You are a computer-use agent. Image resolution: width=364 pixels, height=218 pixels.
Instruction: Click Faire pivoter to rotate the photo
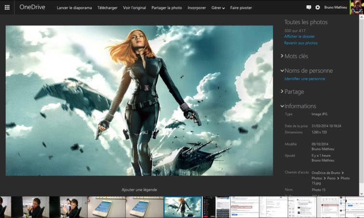coord(241,8)
